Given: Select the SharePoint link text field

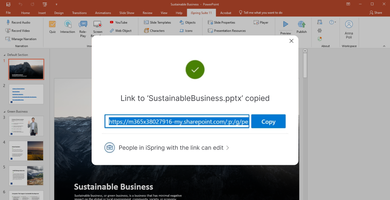Looking at the screenshot, I should 177,121.
